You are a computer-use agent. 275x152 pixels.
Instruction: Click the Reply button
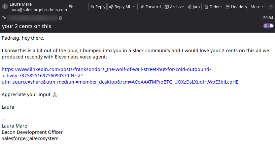97,7
